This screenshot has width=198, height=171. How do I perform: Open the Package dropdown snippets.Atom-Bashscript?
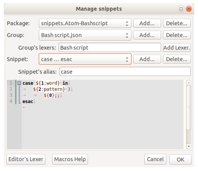(85, 23)
